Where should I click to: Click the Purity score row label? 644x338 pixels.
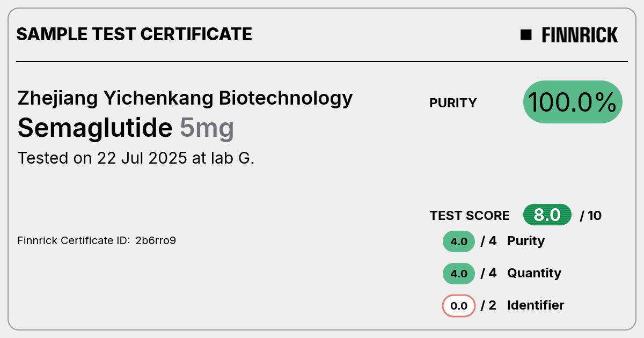pos(526,241)
